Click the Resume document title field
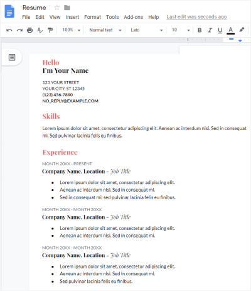The image size is (251, 291). [35, 8]
